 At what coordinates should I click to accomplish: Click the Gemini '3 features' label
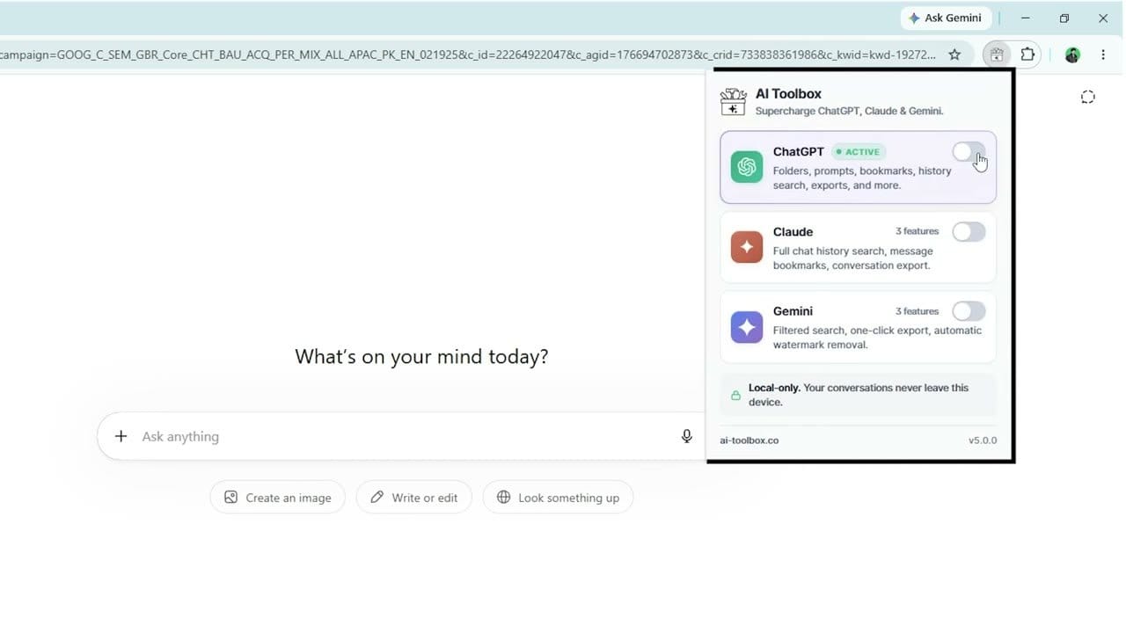(918, 311)
